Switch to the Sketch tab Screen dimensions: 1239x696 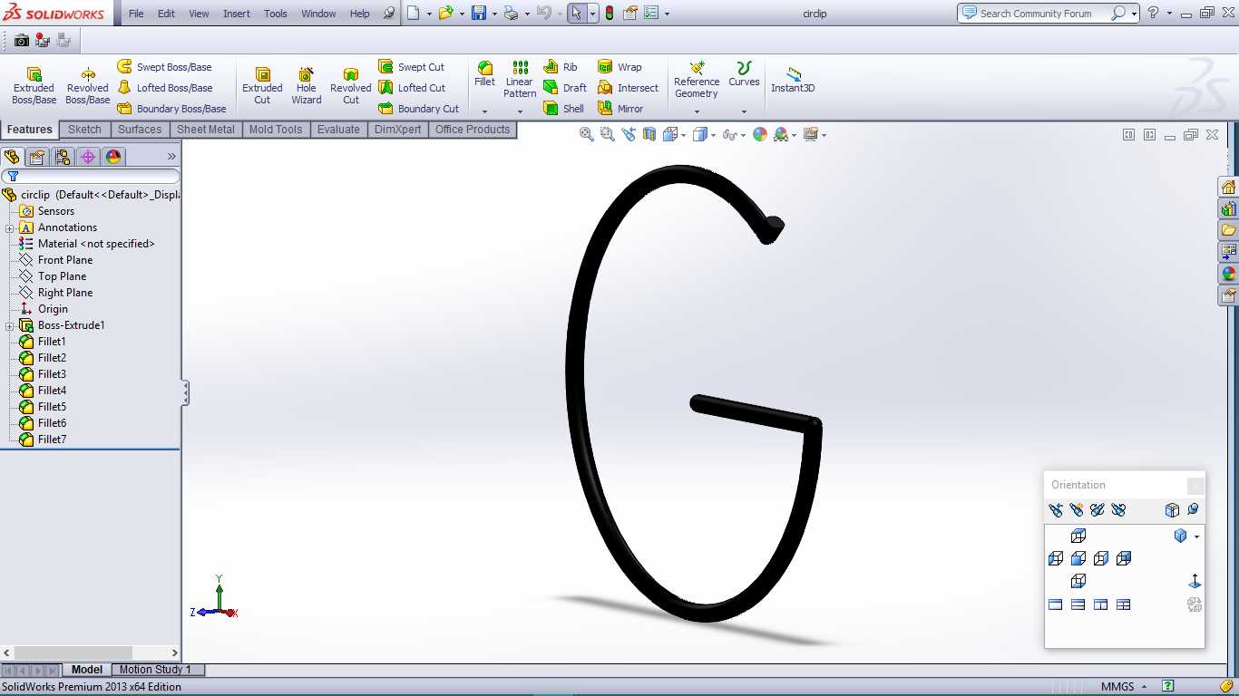coord(84,130)
